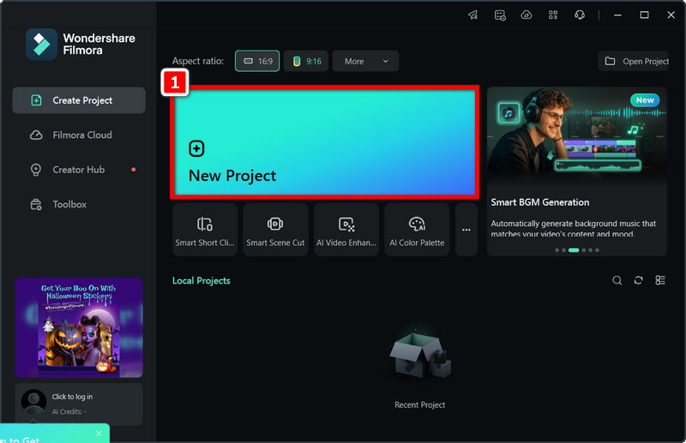Viewport: 686px width, 443px height.
Task: Click the headset support icon
Action: pyautogui.click(x=580, y=15)
